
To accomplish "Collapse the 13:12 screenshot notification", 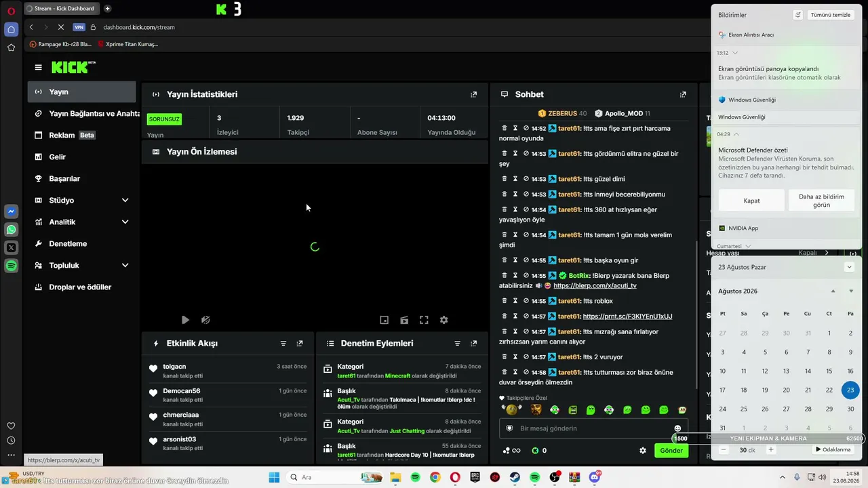I will click(x=735, y=53).
